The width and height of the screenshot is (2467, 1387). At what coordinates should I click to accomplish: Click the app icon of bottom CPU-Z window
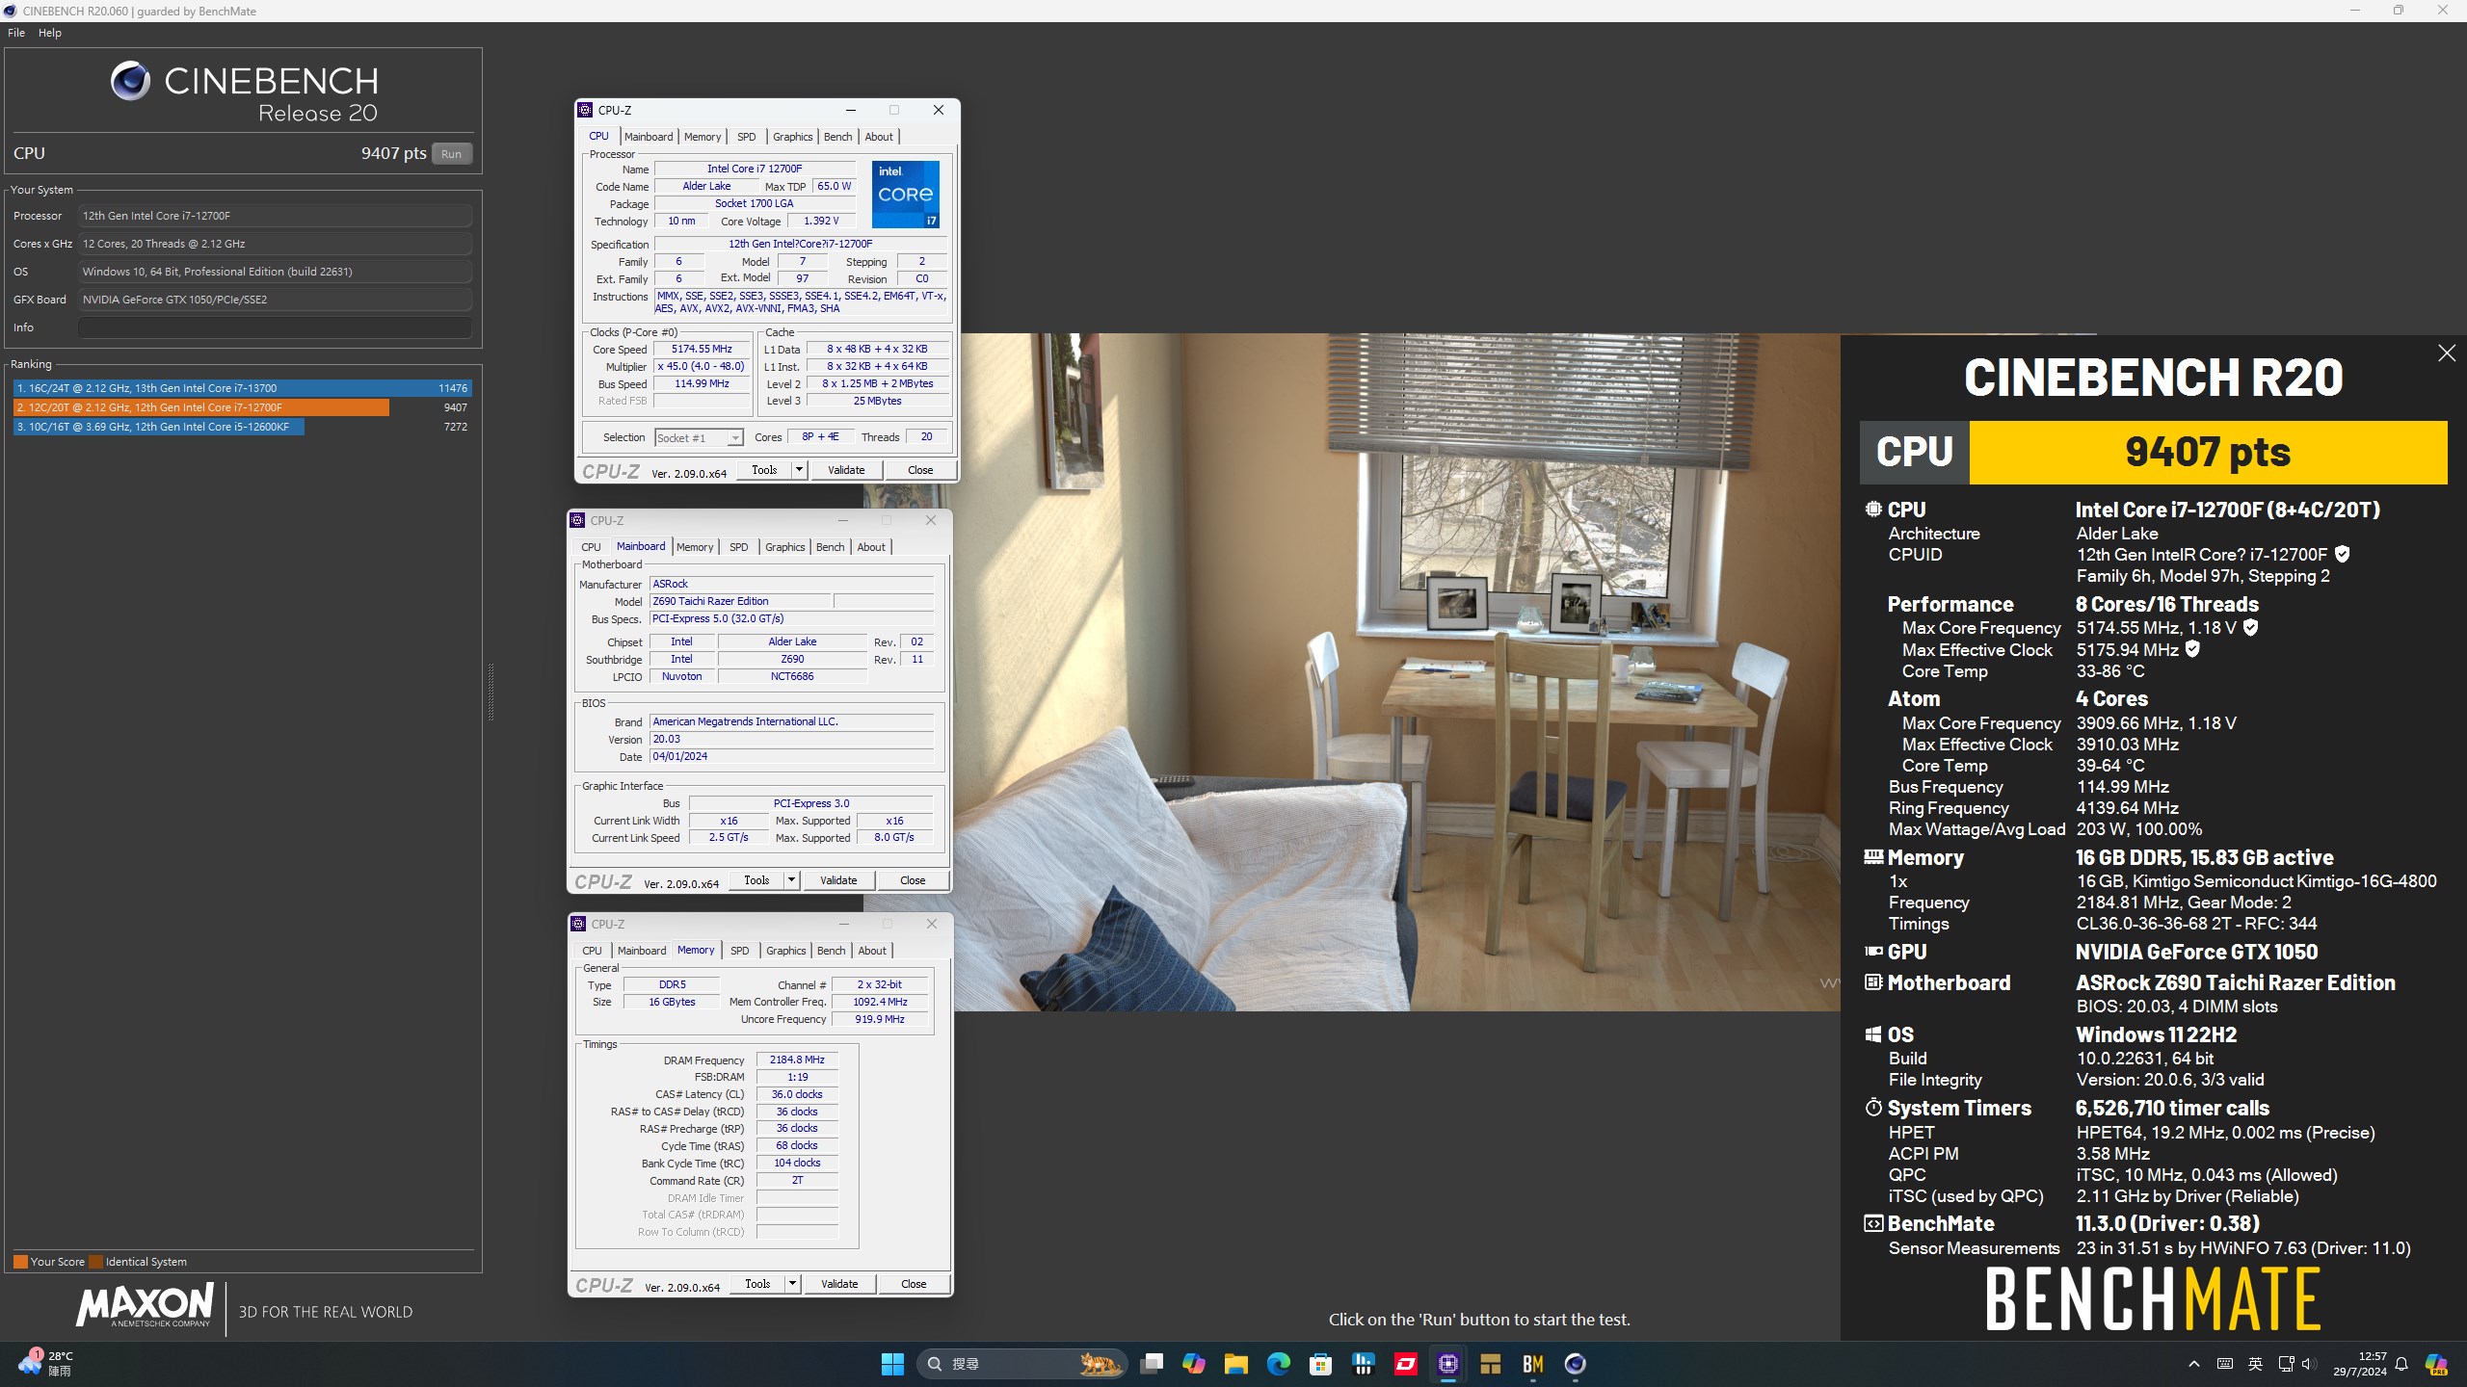(x=578, y=924)
